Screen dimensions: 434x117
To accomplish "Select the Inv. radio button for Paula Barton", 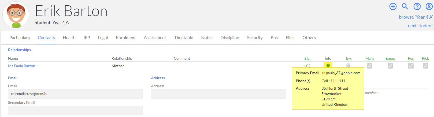I will tap(349, 66).
